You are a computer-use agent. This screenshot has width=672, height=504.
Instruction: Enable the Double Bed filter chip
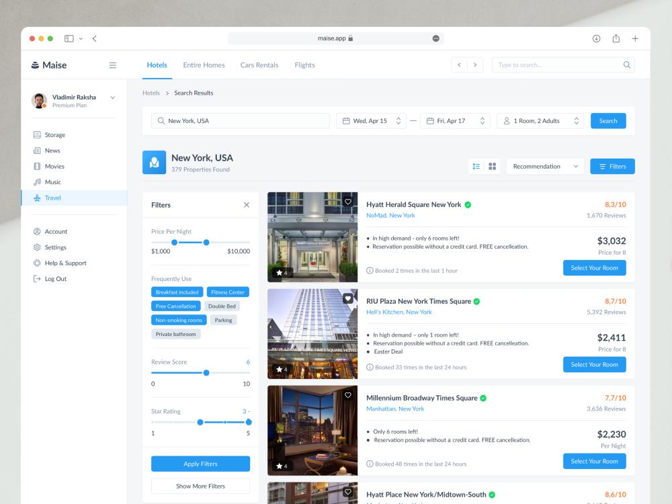click(x=222, y=306)
